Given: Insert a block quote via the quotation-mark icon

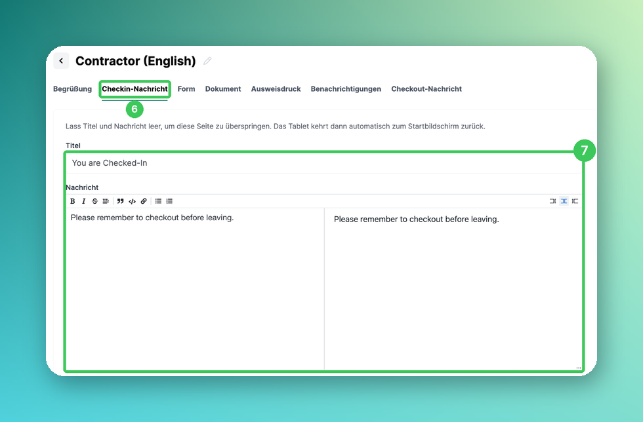Looking at the screenshot, I should (x=120, y=201).
